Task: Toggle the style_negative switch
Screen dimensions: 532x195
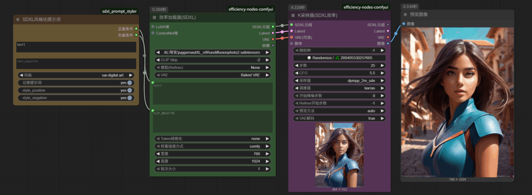Action: tap(130, 97)
